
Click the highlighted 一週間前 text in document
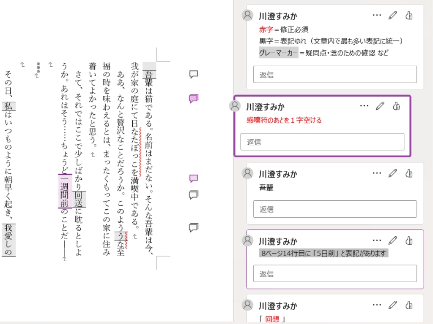(x=65, y=191)
